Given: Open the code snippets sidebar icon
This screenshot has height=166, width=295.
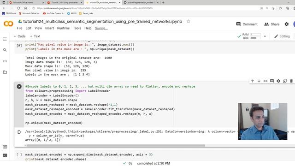Looking at the screenshot, I should (x=5, y=61).
